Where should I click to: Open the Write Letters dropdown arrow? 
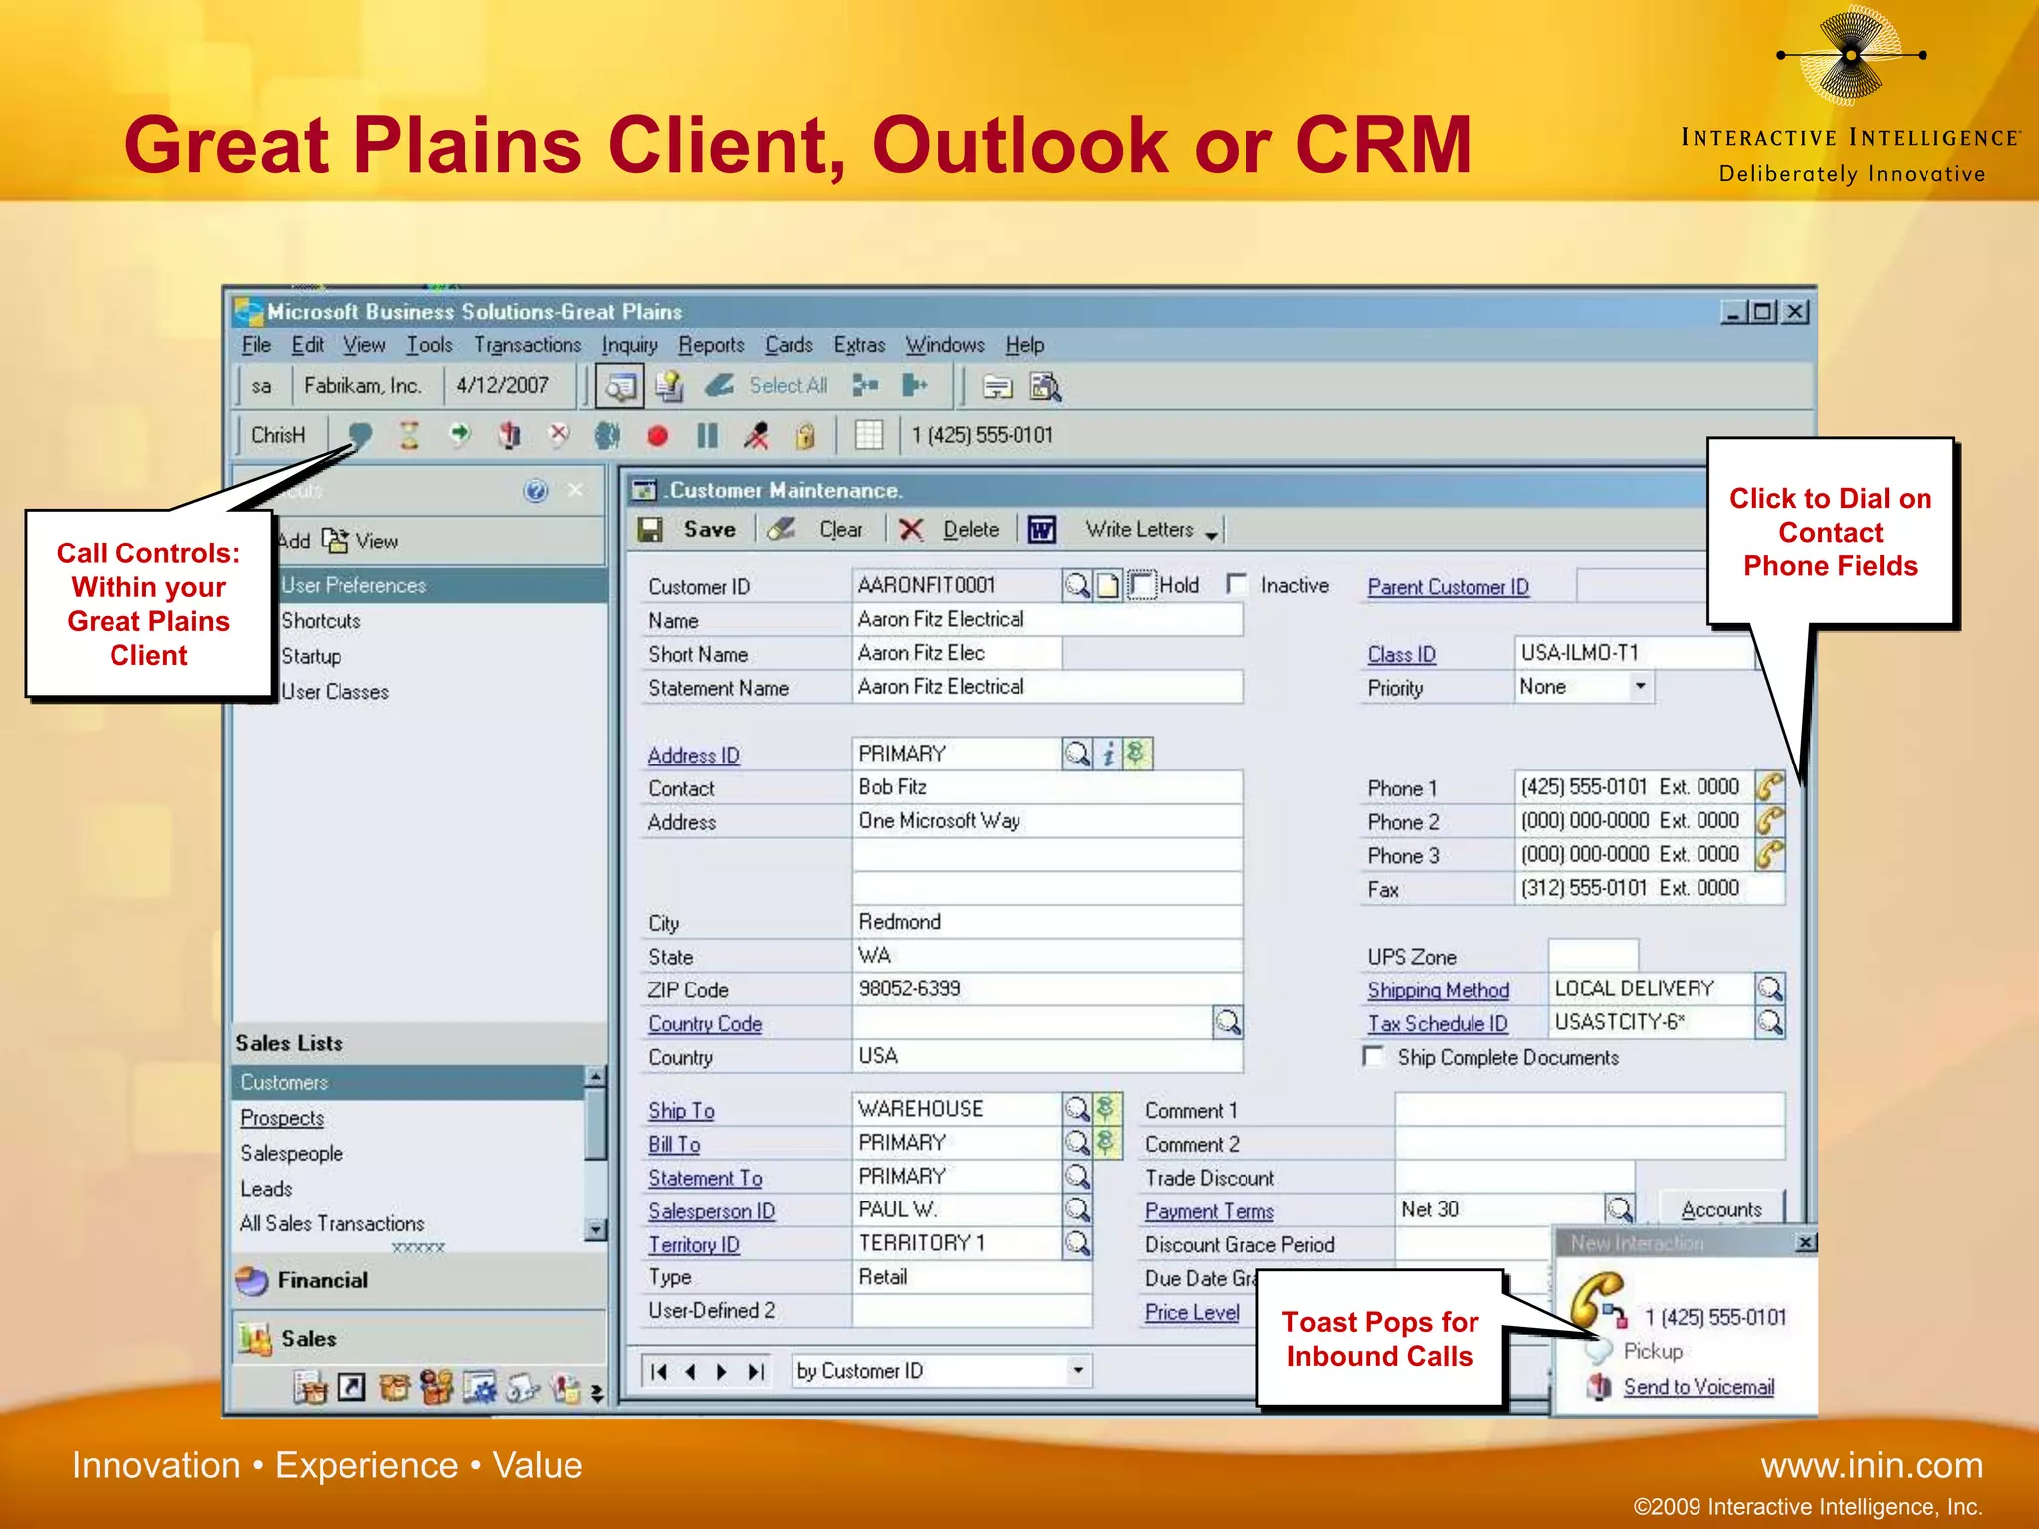1211,534
